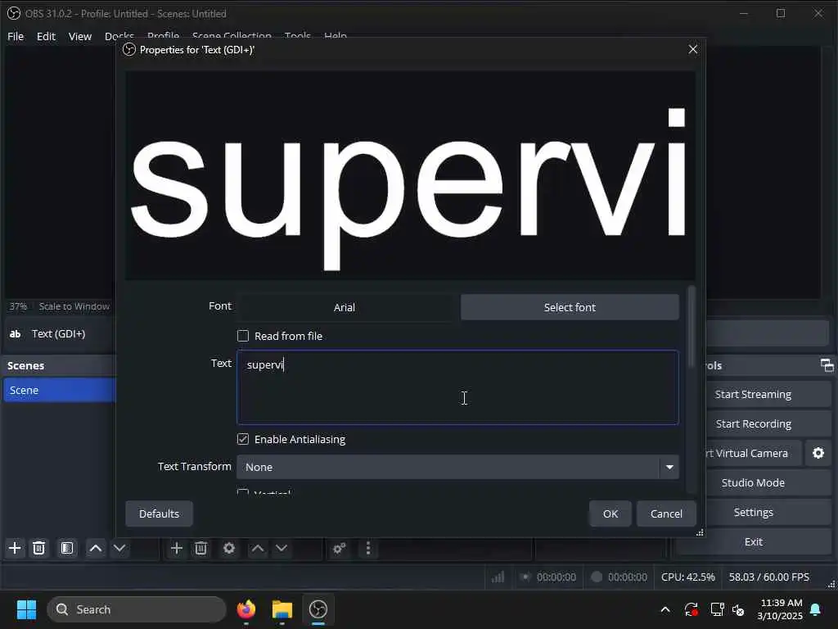The width and height of the screenshot is (838, 629).
Task: Click the Exit button in Controls
Action: [x=753, y=541]
